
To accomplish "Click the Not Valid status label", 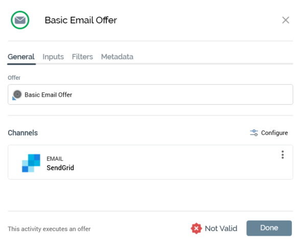I will point(221,229).
